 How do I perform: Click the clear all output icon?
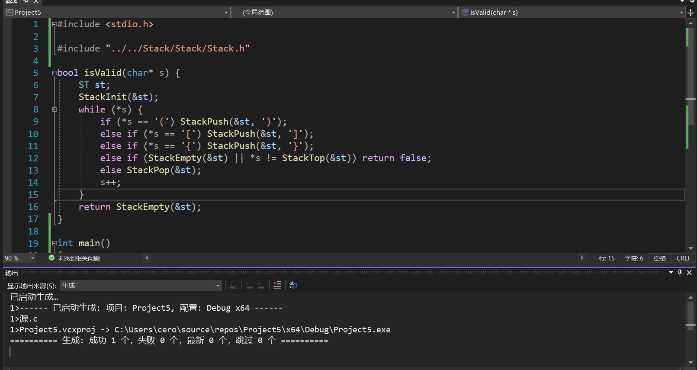tap(277, 285)
